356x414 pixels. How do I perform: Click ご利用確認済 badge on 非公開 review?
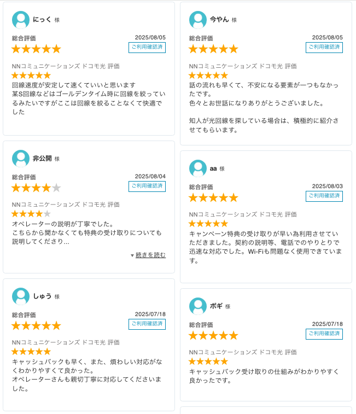(147, 186)
